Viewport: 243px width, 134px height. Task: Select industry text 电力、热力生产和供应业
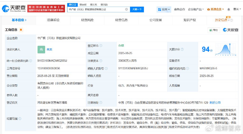pos(133,85)
